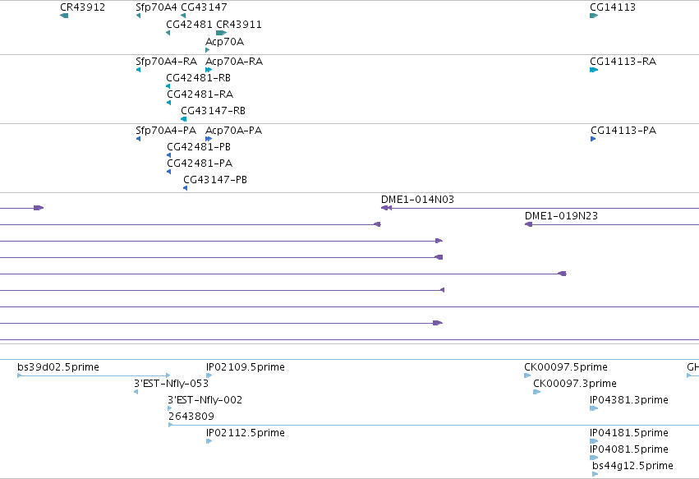
Task: Select transcript Sfp70A4-RA
Action: pyautogui.click(x=166, y=62)
